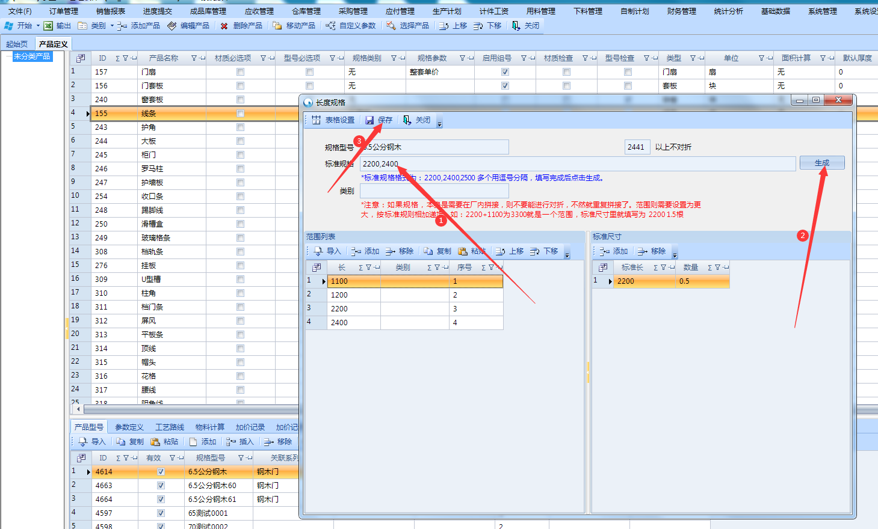878x529 pixels.
Task: Open filter on the 产品名称 column header
Action: tap(194, 58)
